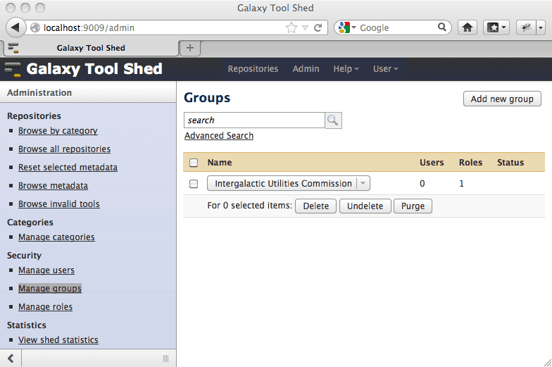This screenshot has width=552, height=367.
Task: Click the browser back arrow button
Action: click(15, 27)
